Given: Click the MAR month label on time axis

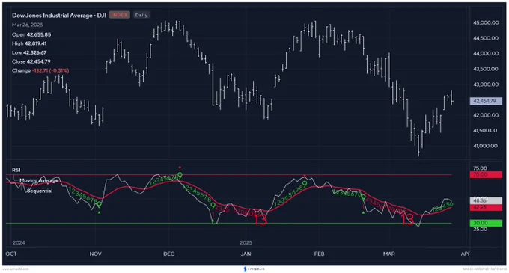Looking at the screenshot, I should click(389, 254).
